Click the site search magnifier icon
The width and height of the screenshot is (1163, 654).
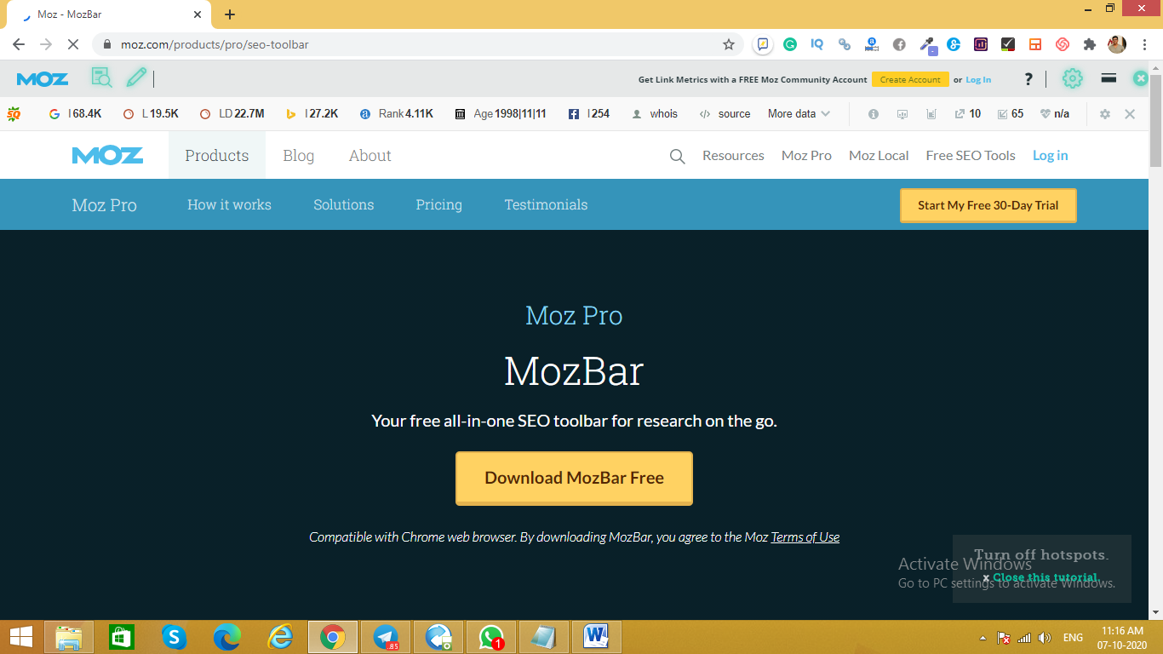coord(677,156)
